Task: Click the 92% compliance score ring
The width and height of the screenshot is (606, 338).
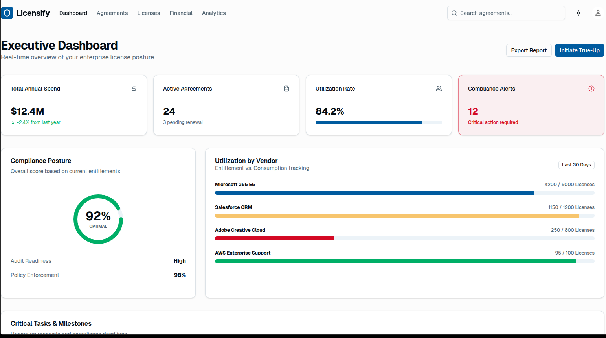Action: coord(98,219)
